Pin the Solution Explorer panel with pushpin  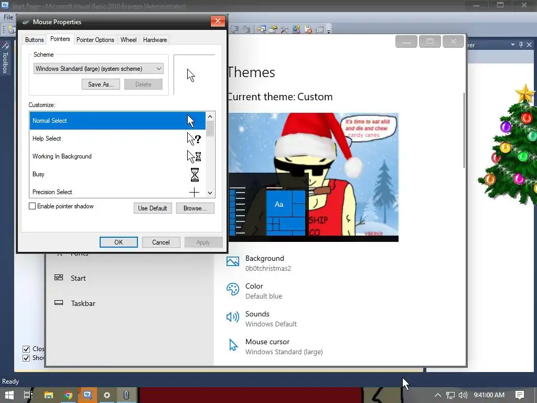point(521,45)
